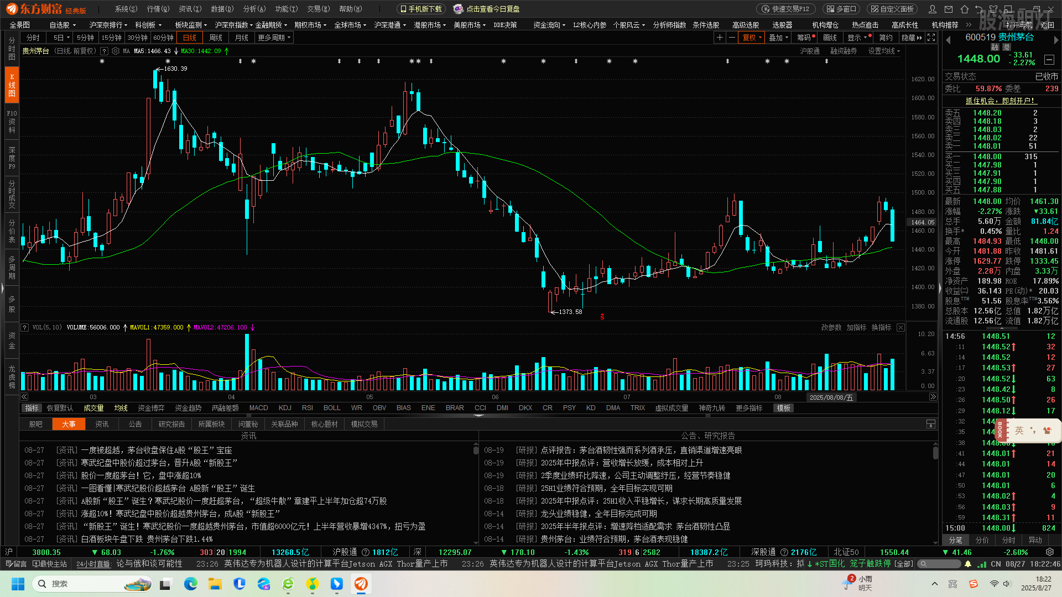Open the 叠加 overlay dropdown
Image resolution: width=1062 pixels, height=597 pixels.
(779, 38)
